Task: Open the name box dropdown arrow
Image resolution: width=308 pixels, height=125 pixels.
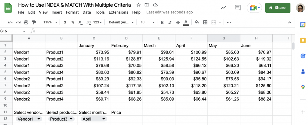Action: pos(24,31)
